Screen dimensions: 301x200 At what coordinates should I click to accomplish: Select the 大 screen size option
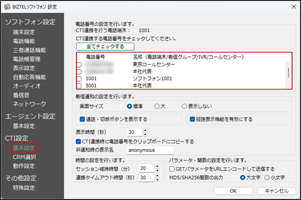pyautogui.click(x=156, y=106)
